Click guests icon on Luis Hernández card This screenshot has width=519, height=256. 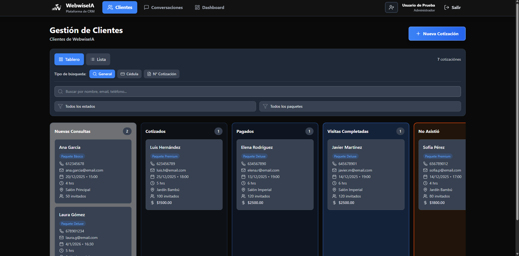tap(152, 196)
